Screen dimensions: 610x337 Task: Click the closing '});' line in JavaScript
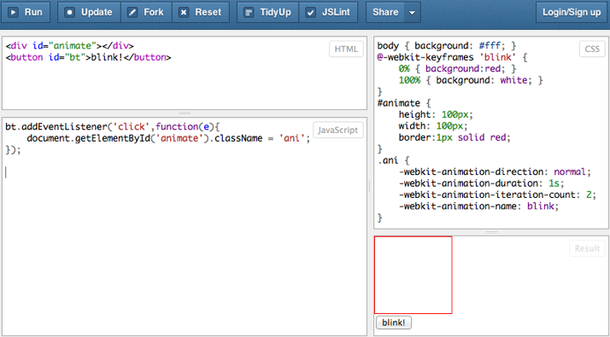13,149
